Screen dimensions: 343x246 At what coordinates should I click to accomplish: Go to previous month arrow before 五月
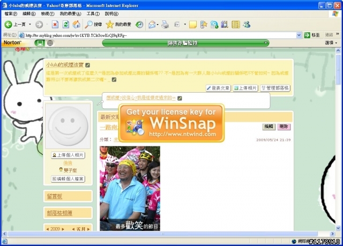click(x=73, y=229)
